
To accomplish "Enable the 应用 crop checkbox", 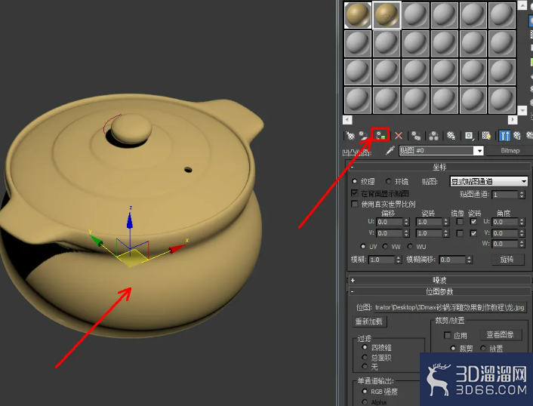I will (448, 335).
